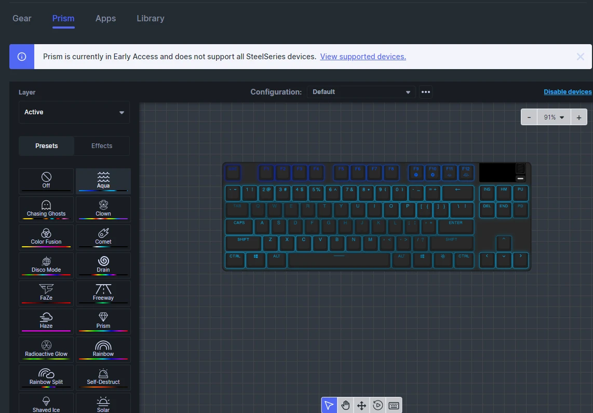Click the F12 key on keyboard preview
This screenshot has width=593, height=413.
point(466,172)
